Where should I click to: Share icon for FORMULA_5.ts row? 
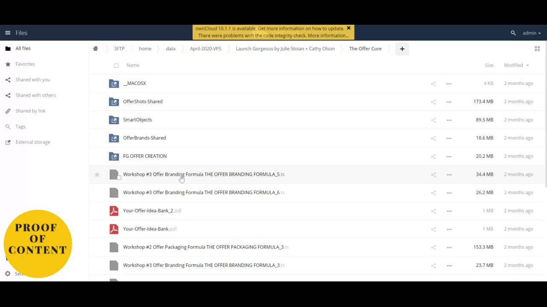(x=433, y=174)
